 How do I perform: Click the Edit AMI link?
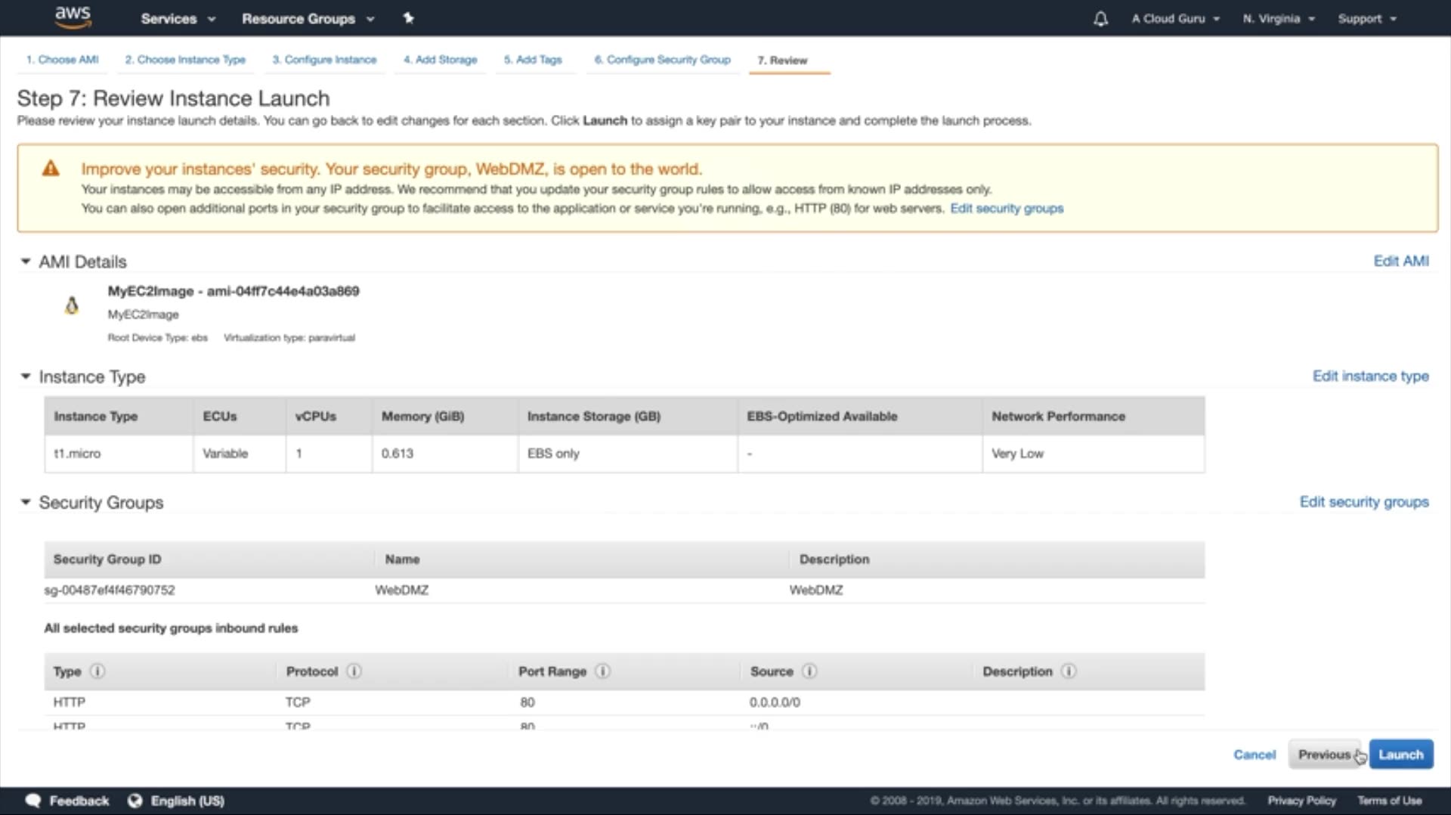coord(1400,262)
